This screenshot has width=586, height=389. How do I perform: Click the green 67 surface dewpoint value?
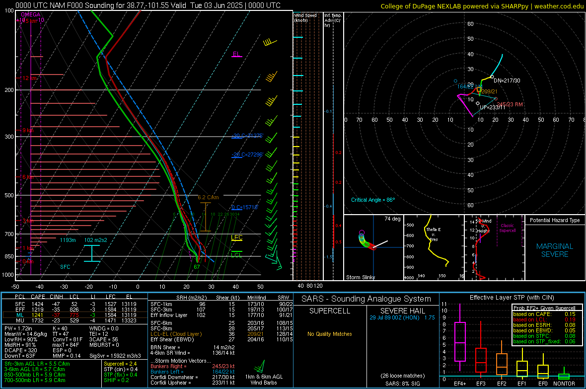[x=197, y=267]
